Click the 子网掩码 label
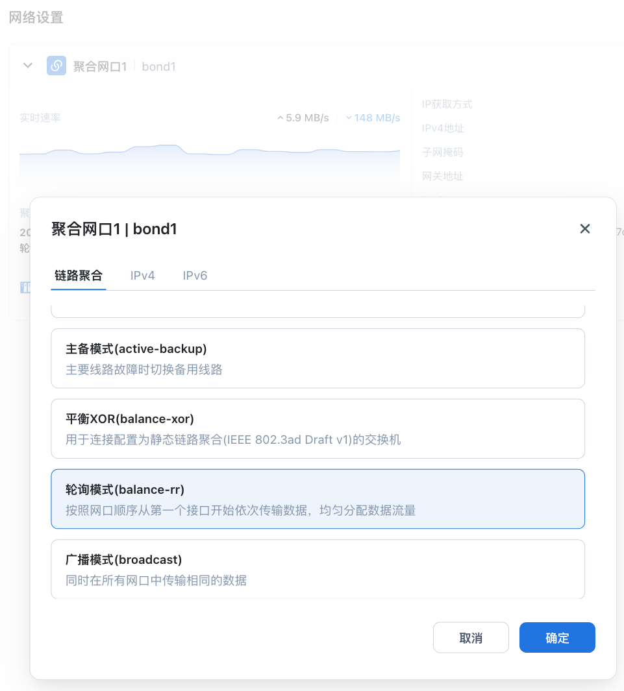This screenshot has height=691, width=624. [x=443, y=152]
